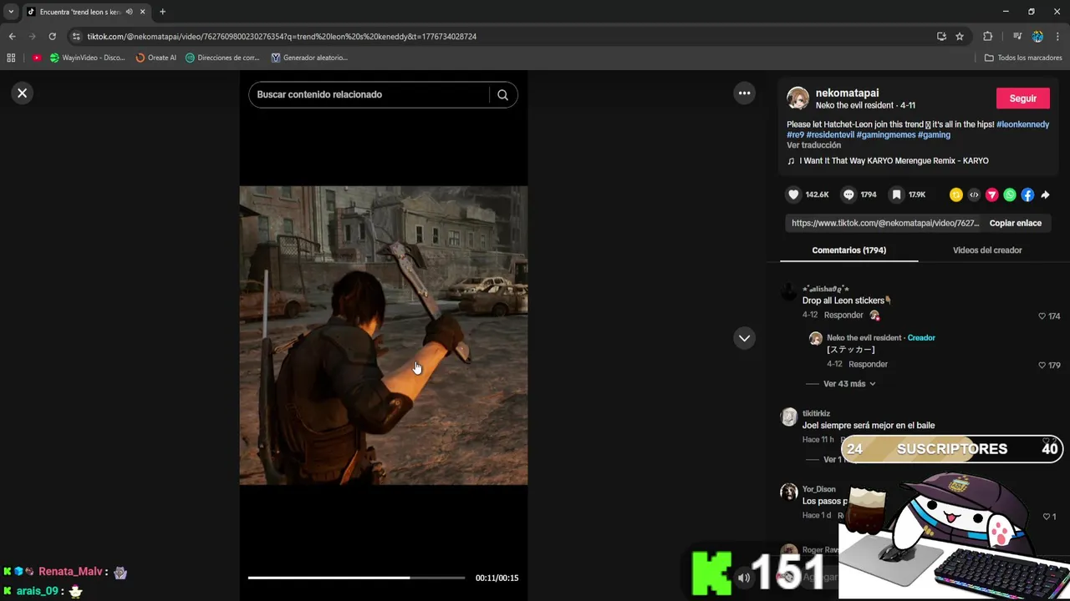Viewport: 1070px width, 601px height.
Task: Click the comment bubble icon showing 1794
Action: coord(848,194)
